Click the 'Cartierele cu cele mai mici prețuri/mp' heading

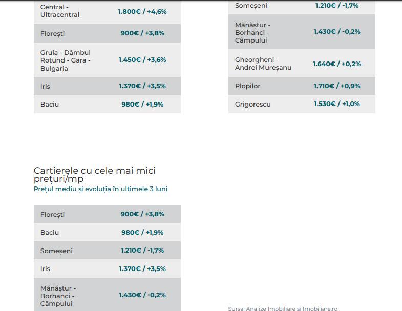click(95, 175)
